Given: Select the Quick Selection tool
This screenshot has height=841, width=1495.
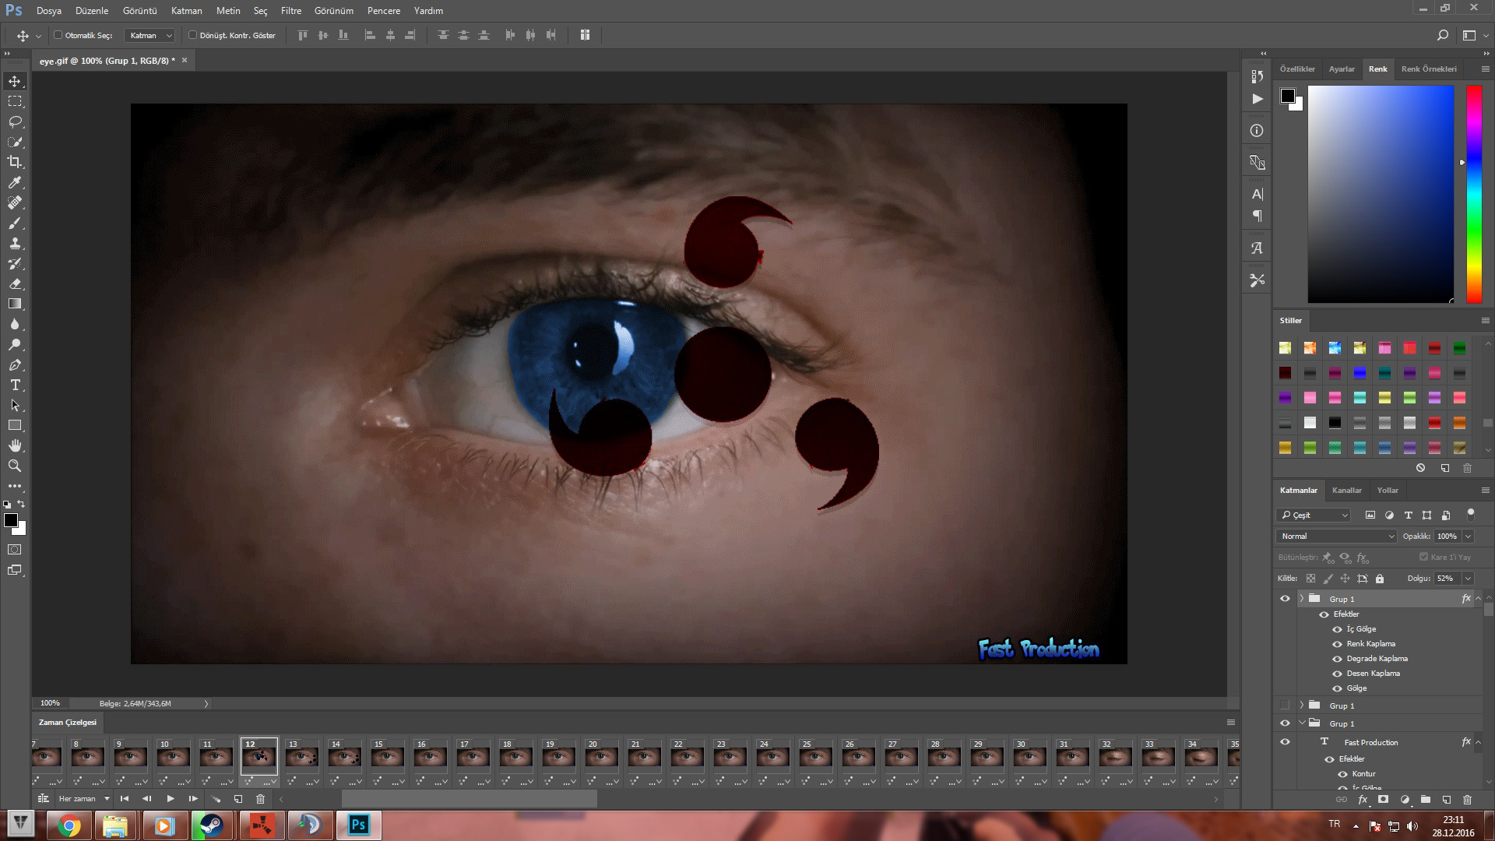Looking at the screenshot, I should 15,142.
